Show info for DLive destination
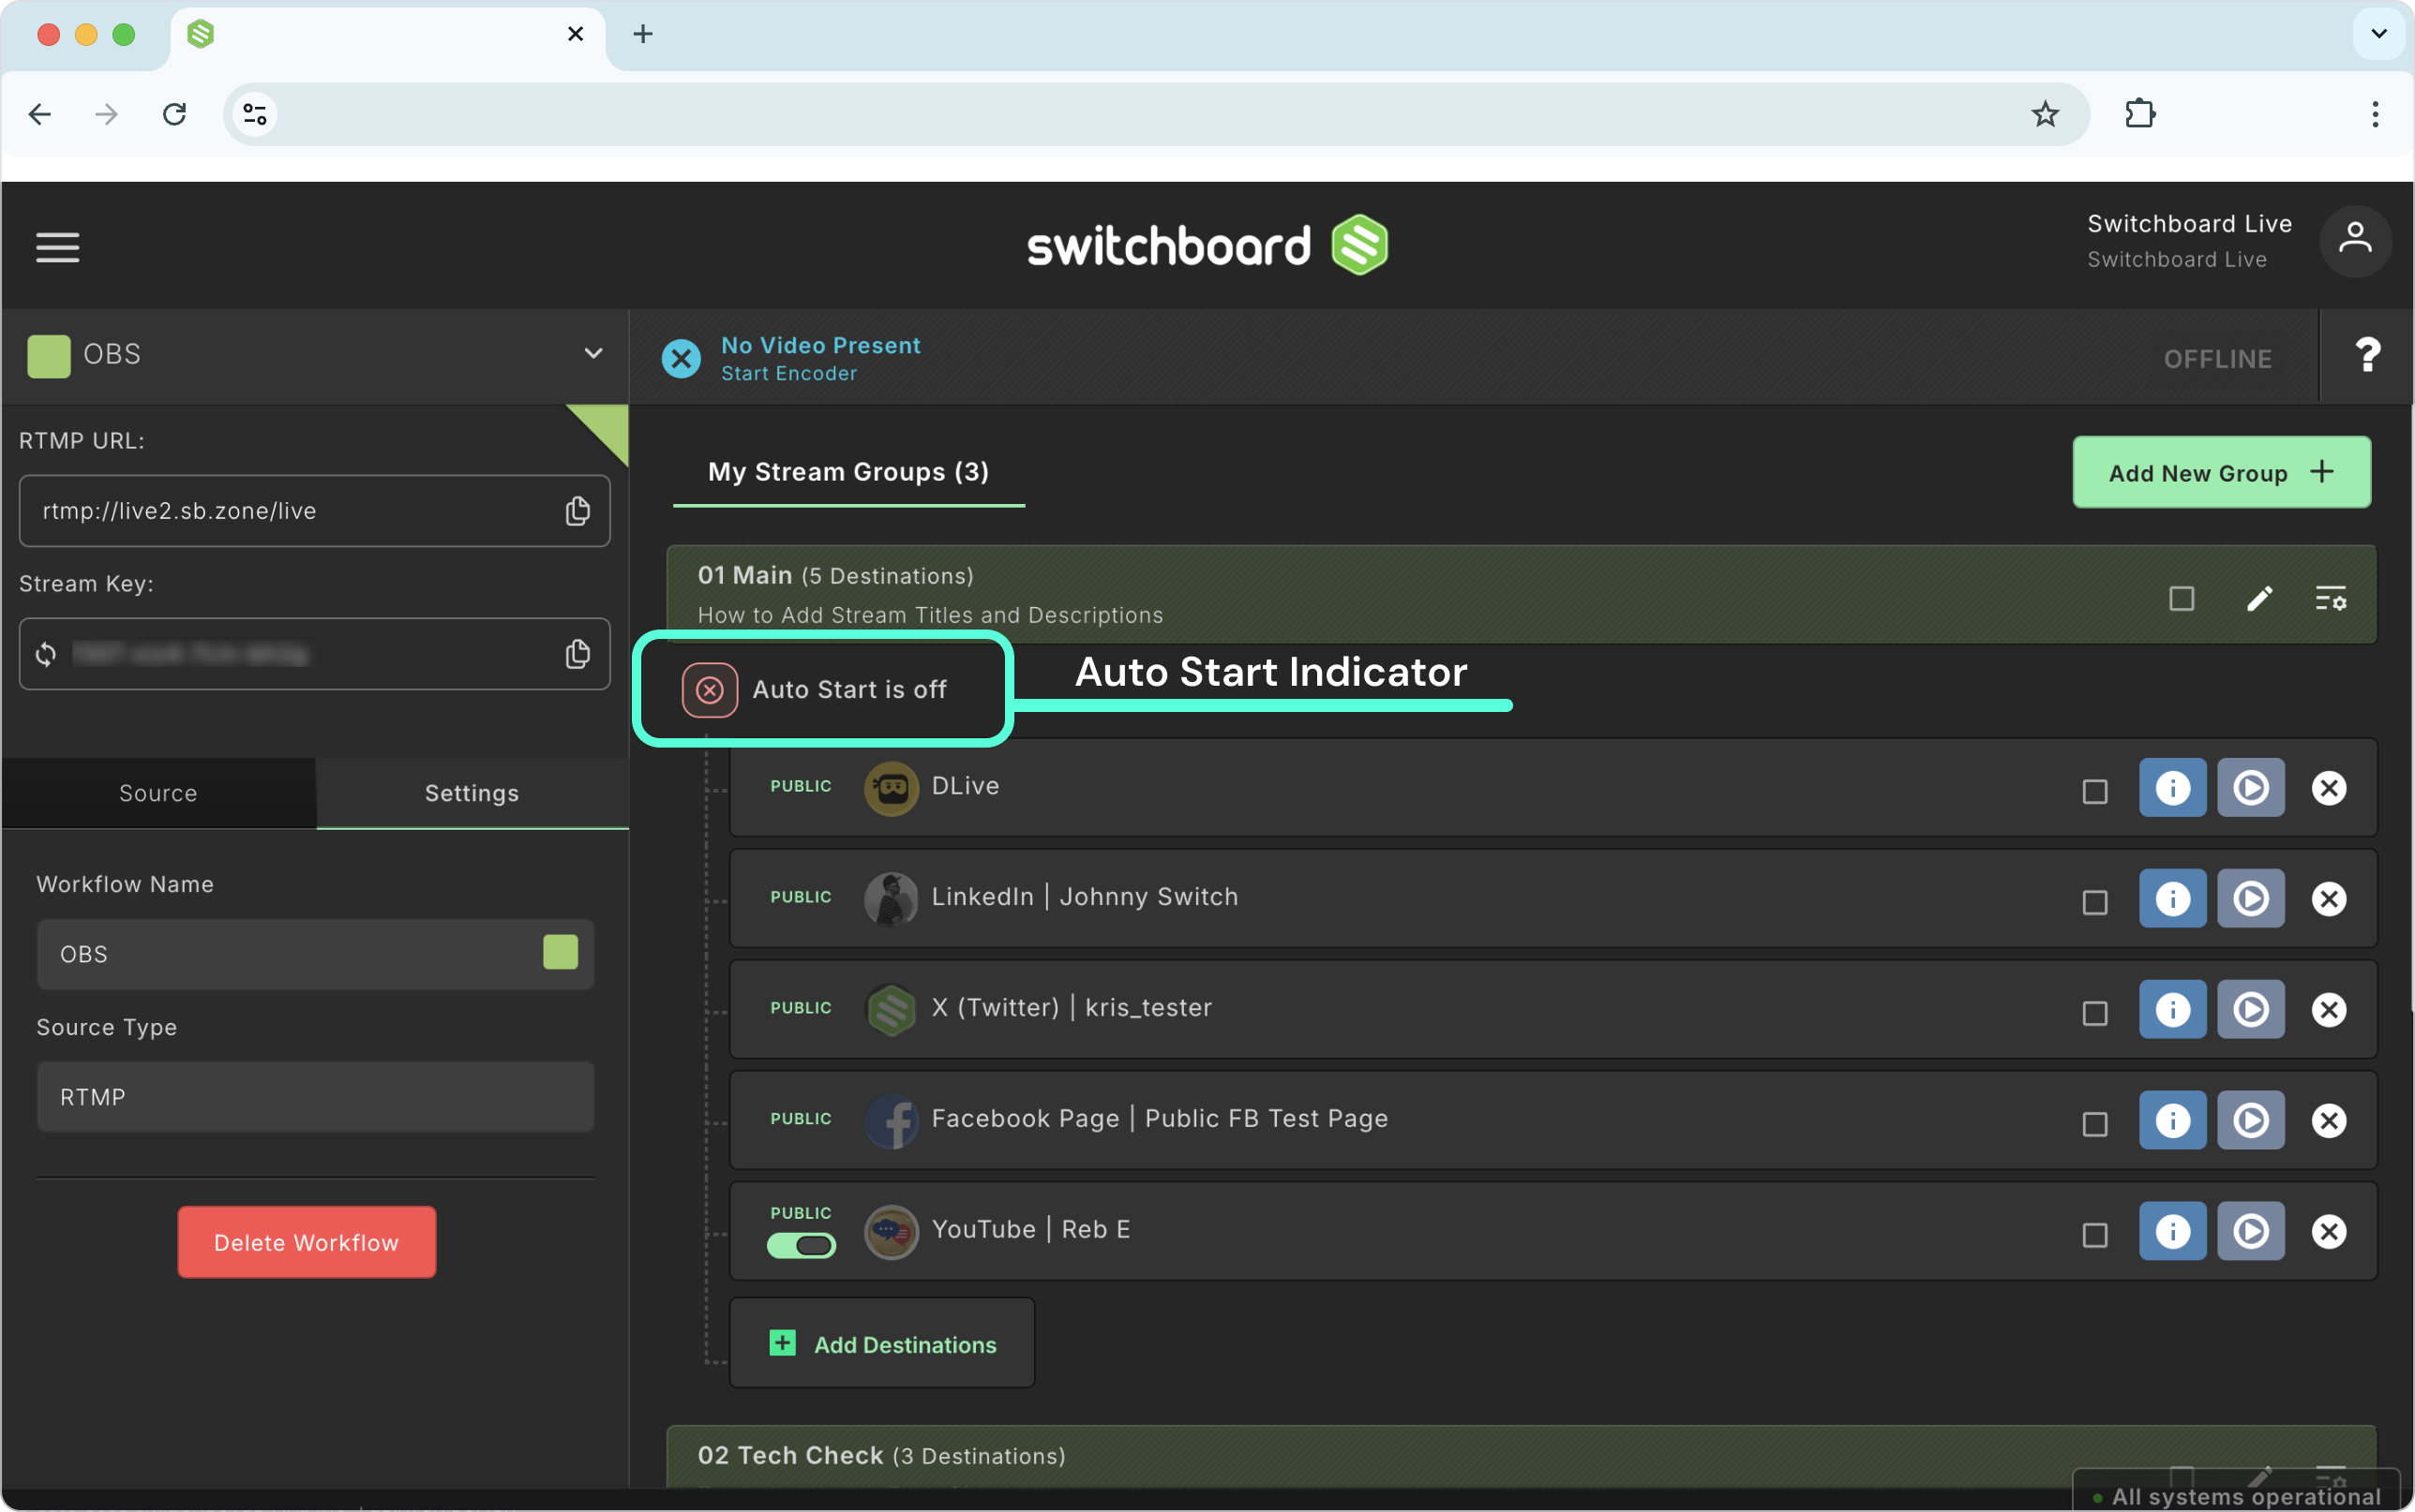The image size is (2415, 1512). click(x=2172, y=788)
